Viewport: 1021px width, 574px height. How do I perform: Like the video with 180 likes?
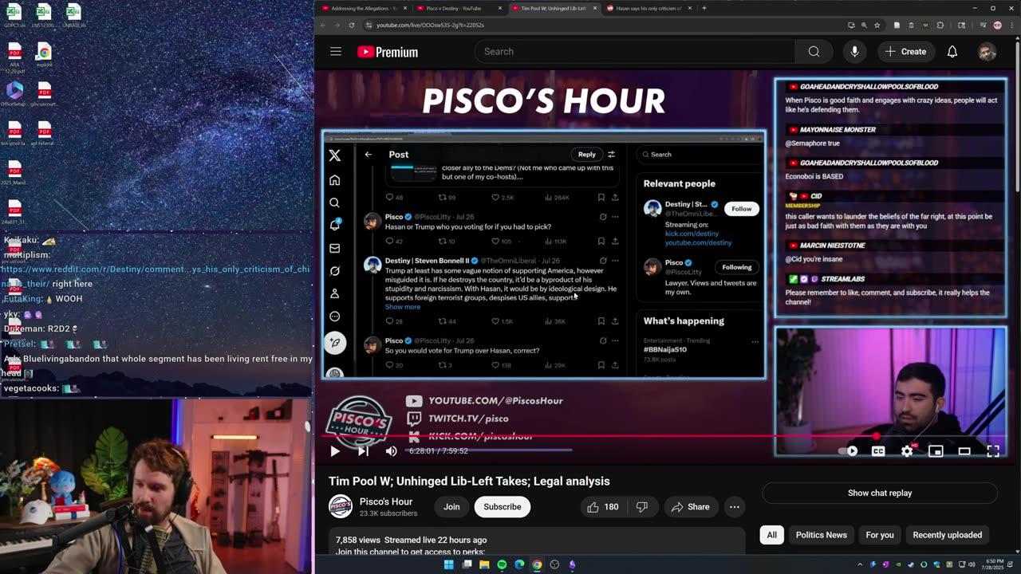pyautogui.click(x=603, y=507)
